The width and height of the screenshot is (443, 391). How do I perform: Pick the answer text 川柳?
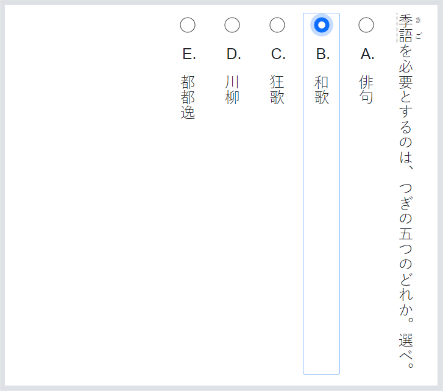coord(232,90)
